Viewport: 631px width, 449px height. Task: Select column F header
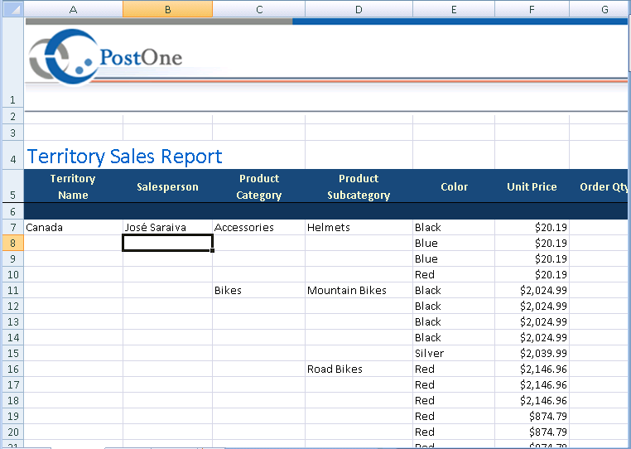point(532,9)
